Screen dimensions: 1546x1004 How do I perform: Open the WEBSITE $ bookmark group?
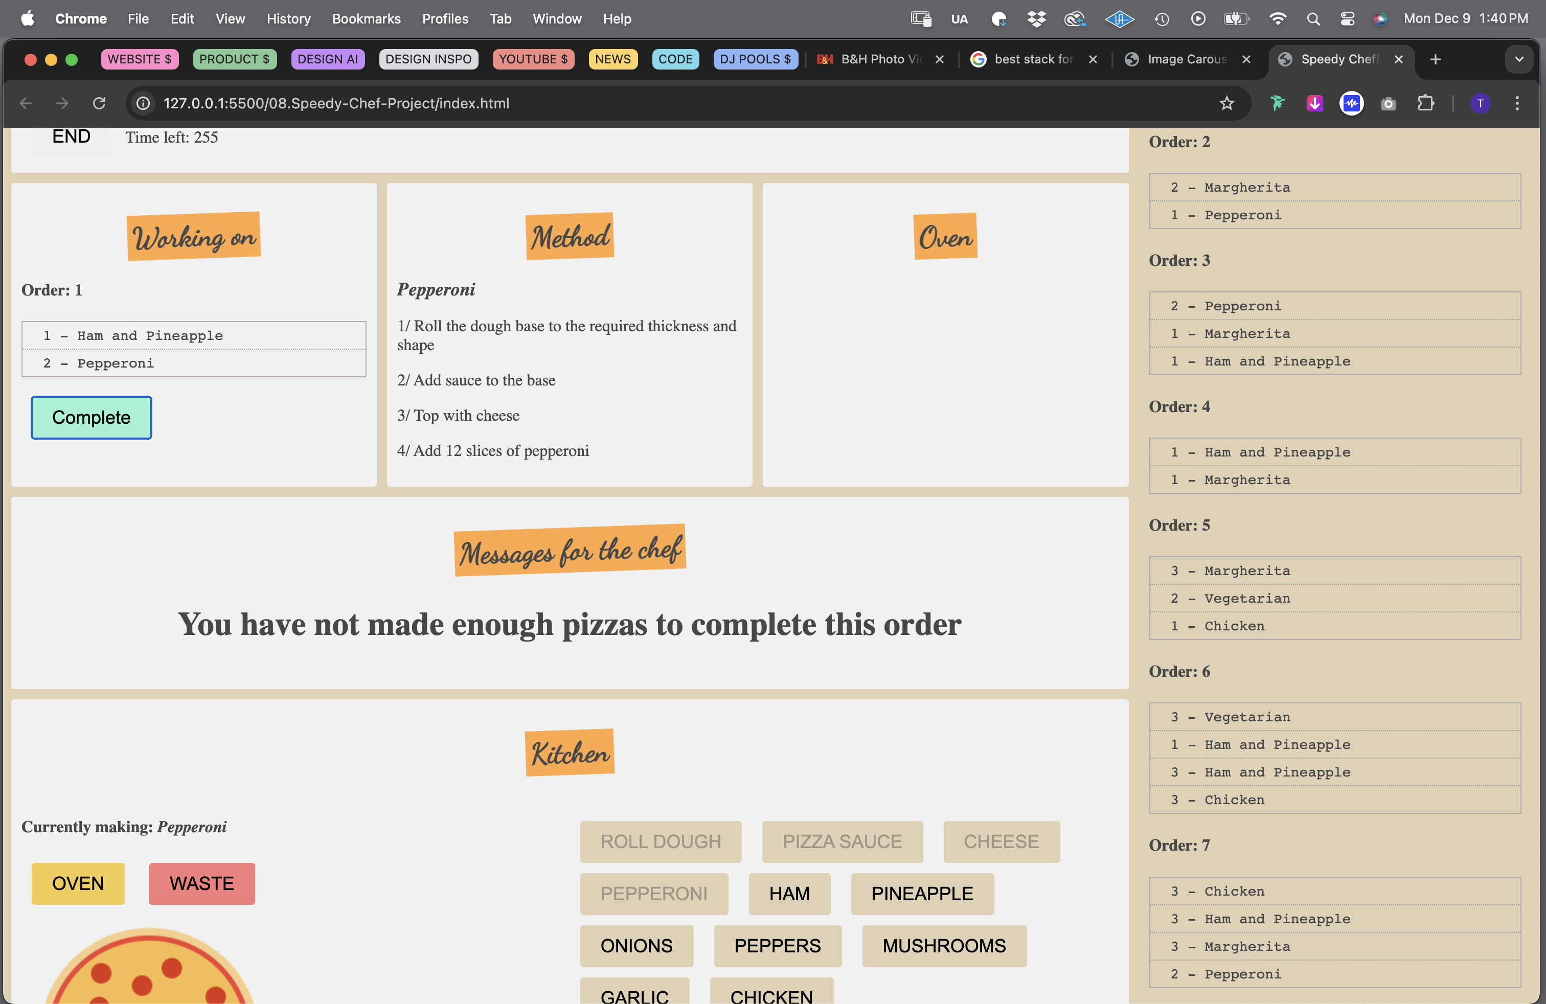140,59
